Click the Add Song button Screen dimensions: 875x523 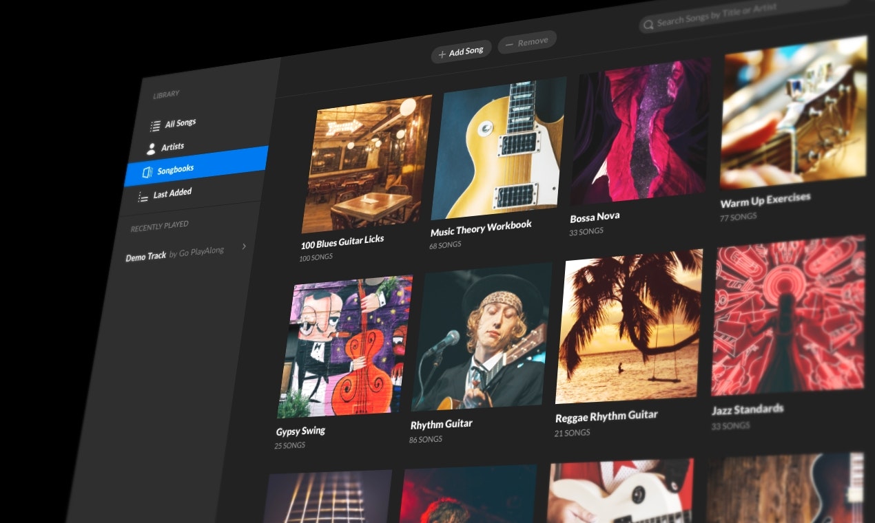point(461,52)
